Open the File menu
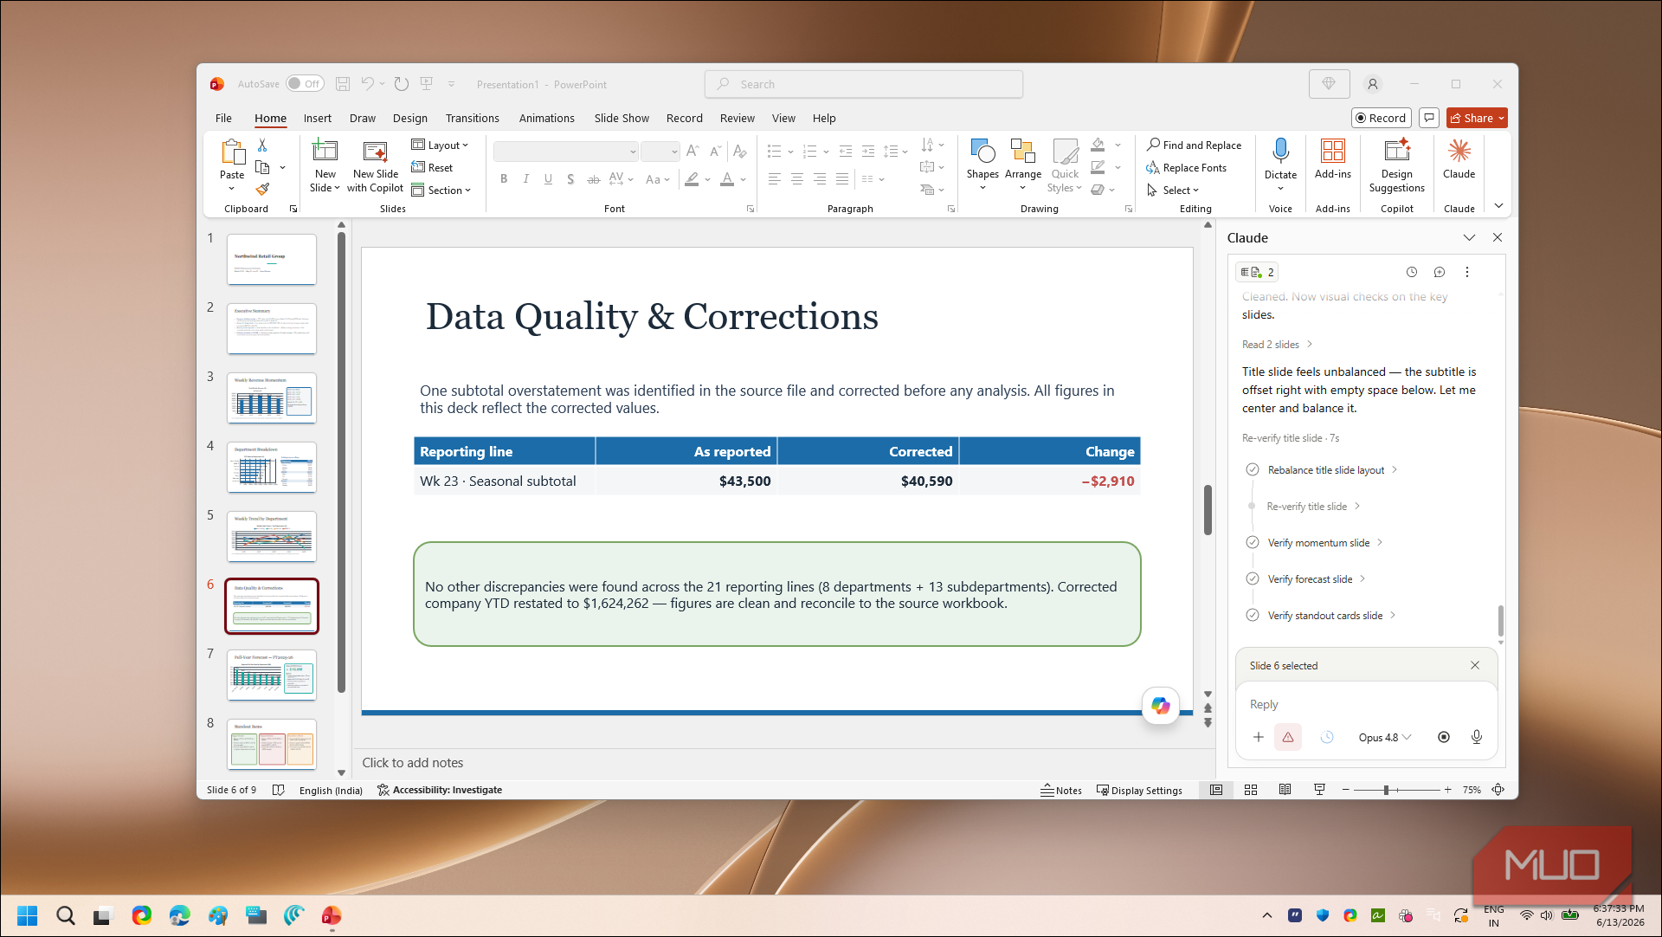 pyautogui.click(x=223, y=118)
